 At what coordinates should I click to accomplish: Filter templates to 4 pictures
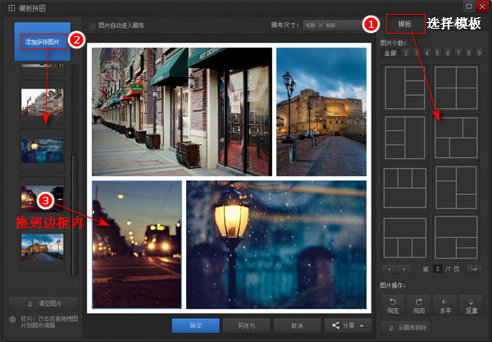[426, 53]
